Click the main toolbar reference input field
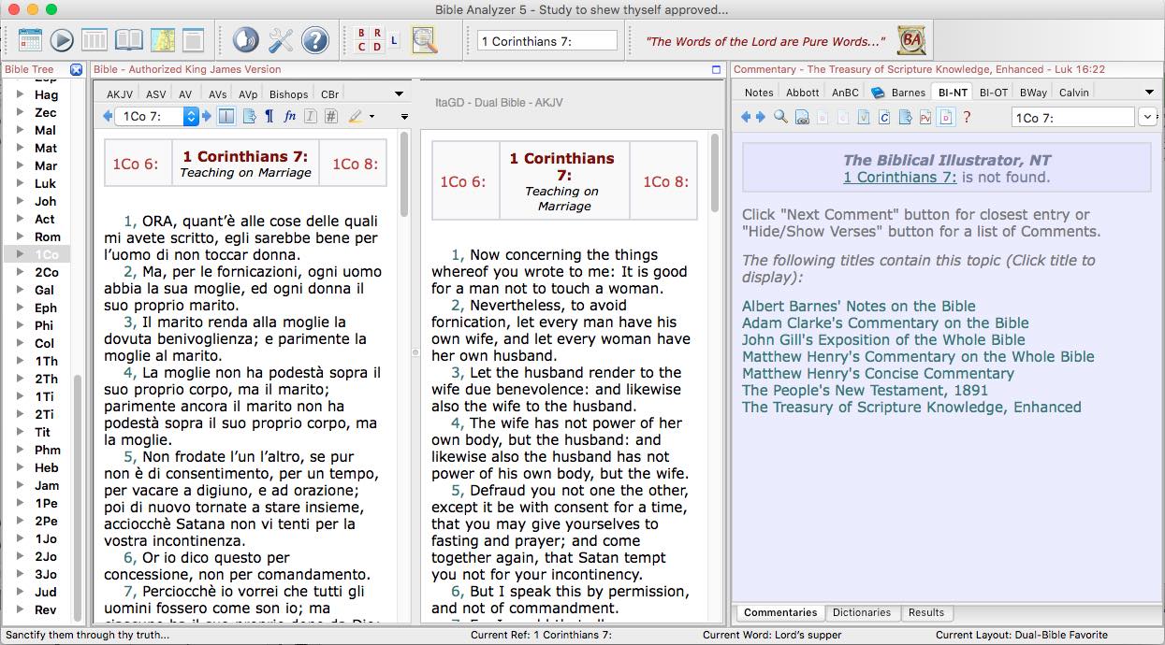The height and width of the screenshot is (645, 1165). pyautogui.click(x=546, y=40)
